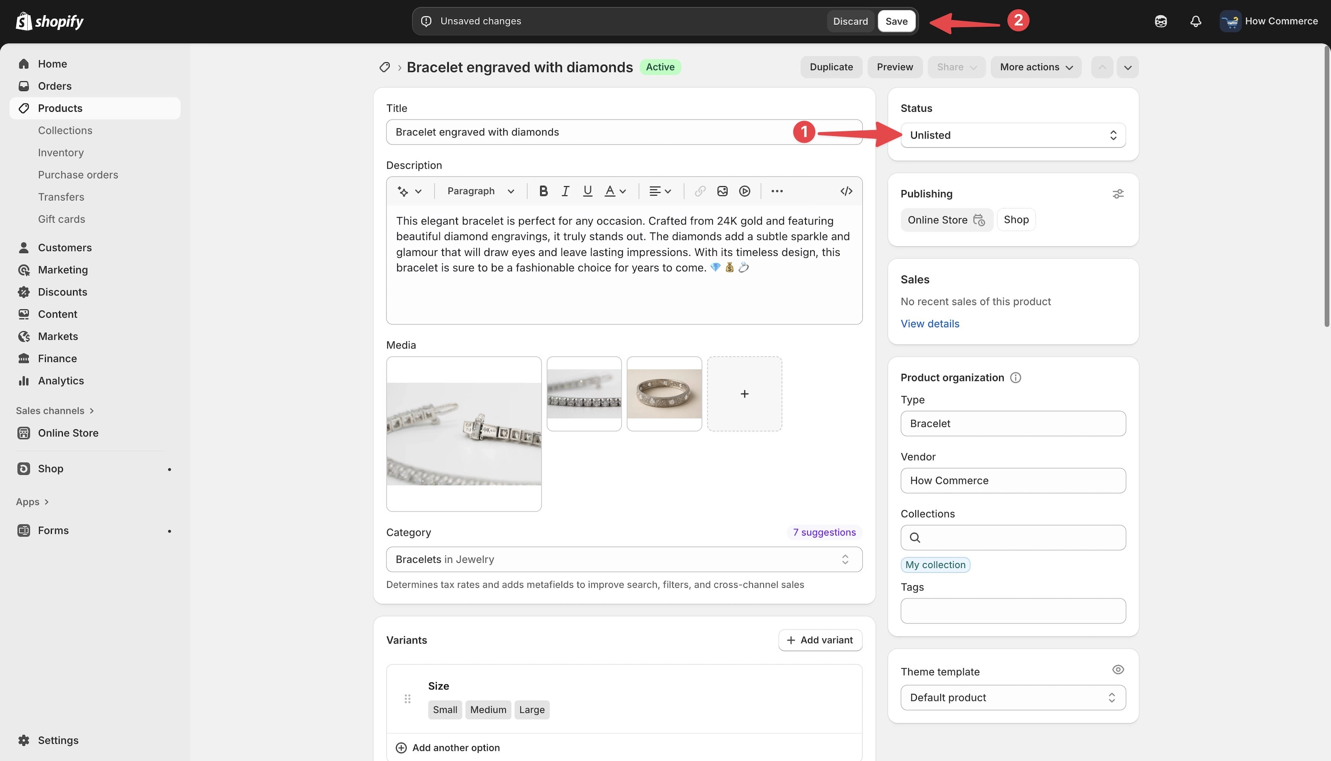Viewport: 1331px width, 761px height.
Task: Open the text color picker
Action: pyautogui.click(x=615, y=191)
